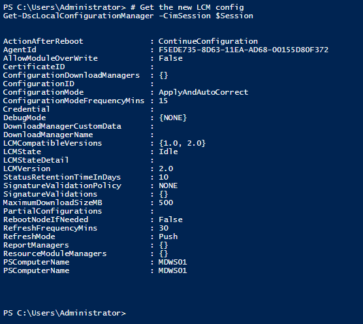Viewport: 363px width, 324px height.
Task: Click the Get-DscLocalConfigurationManager command text
Action: pos(78,16)
